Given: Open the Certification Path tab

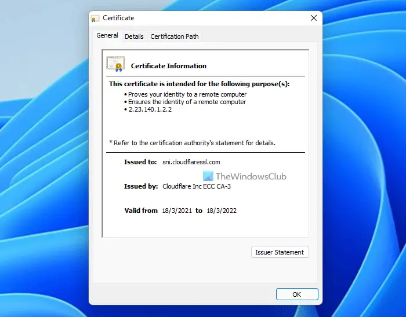Looking at the screenshot, I should click(x=175, y=36).
